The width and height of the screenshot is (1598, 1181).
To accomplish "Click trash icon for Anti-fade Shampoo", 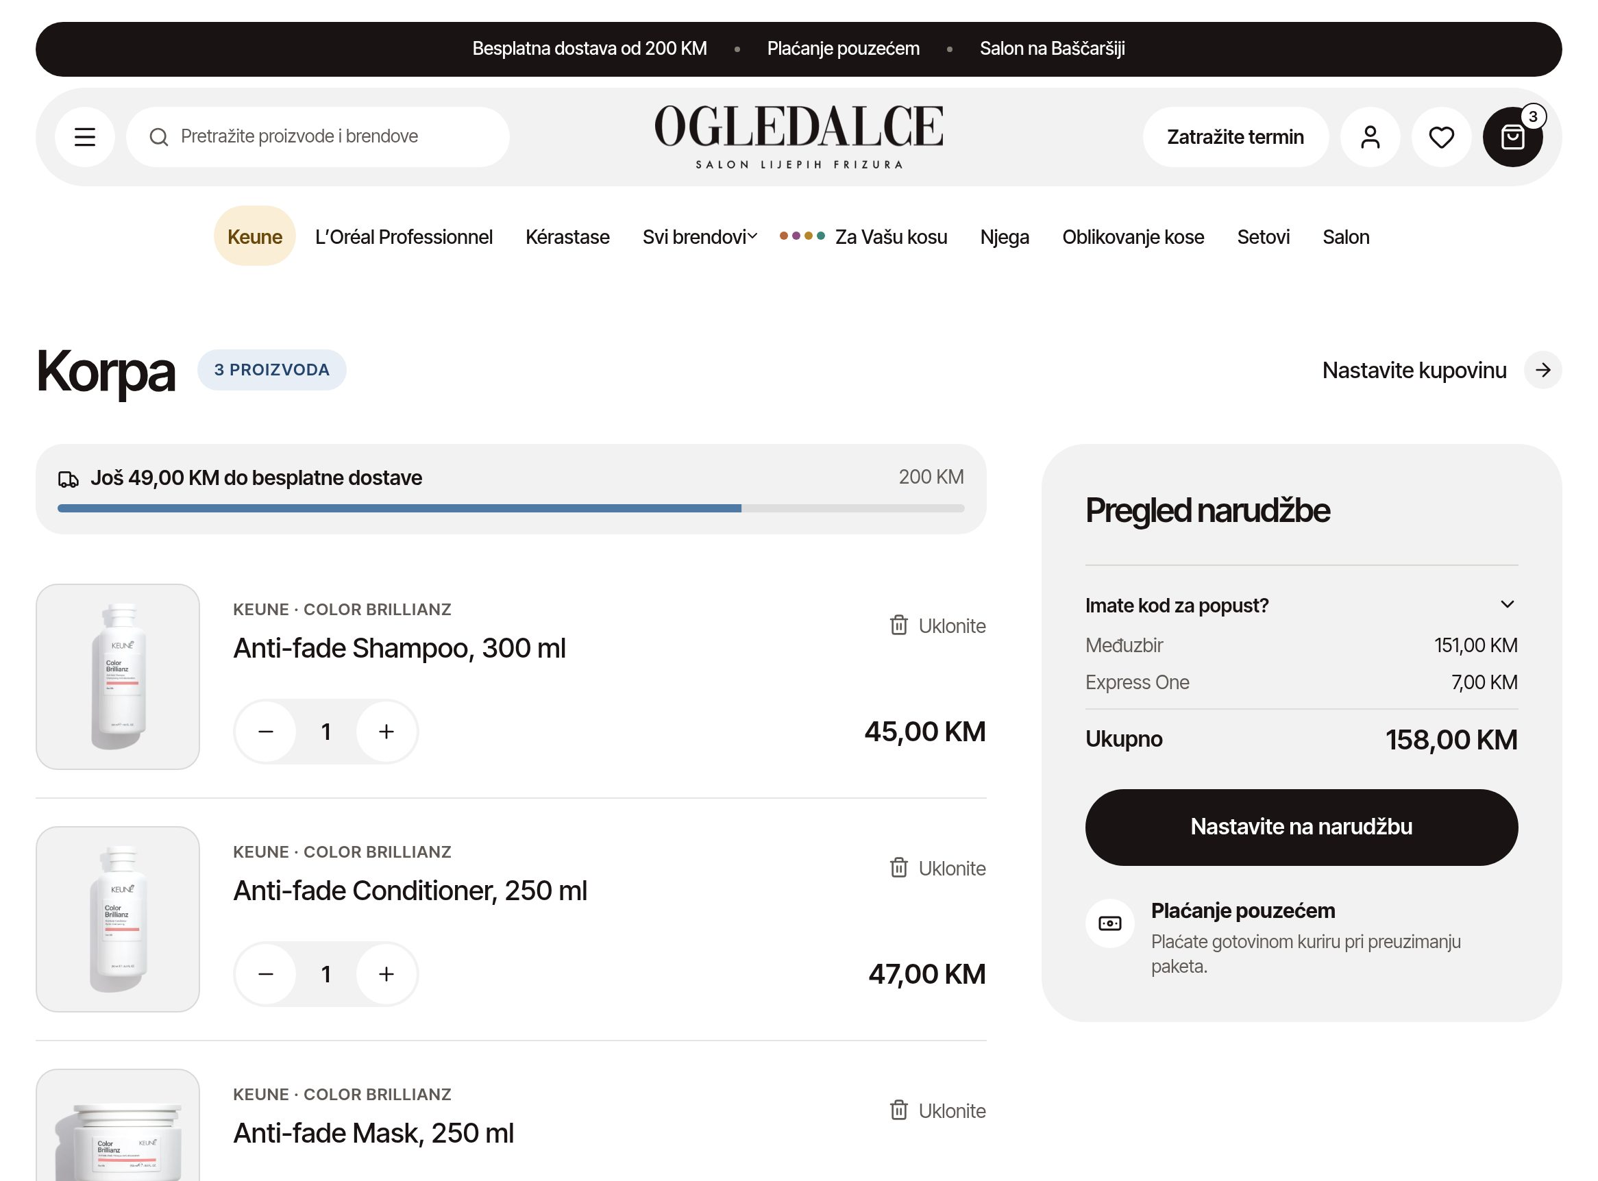I will 899,625.
